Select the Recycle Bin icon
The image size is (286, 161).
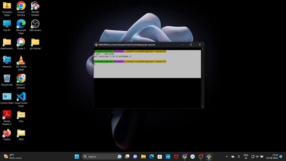click(7, 80)
